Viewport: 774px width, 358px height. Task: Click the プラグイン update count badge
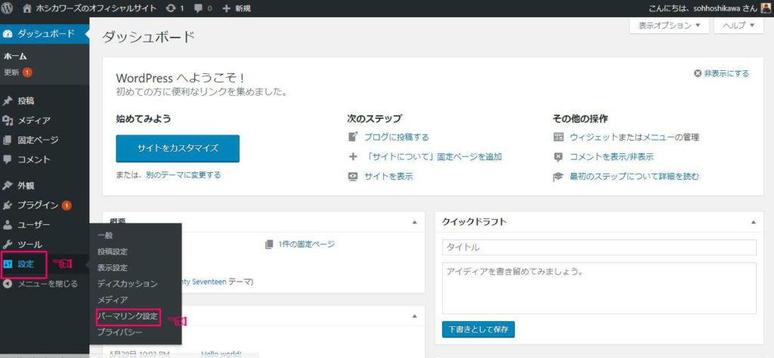[x=67, y=205]
